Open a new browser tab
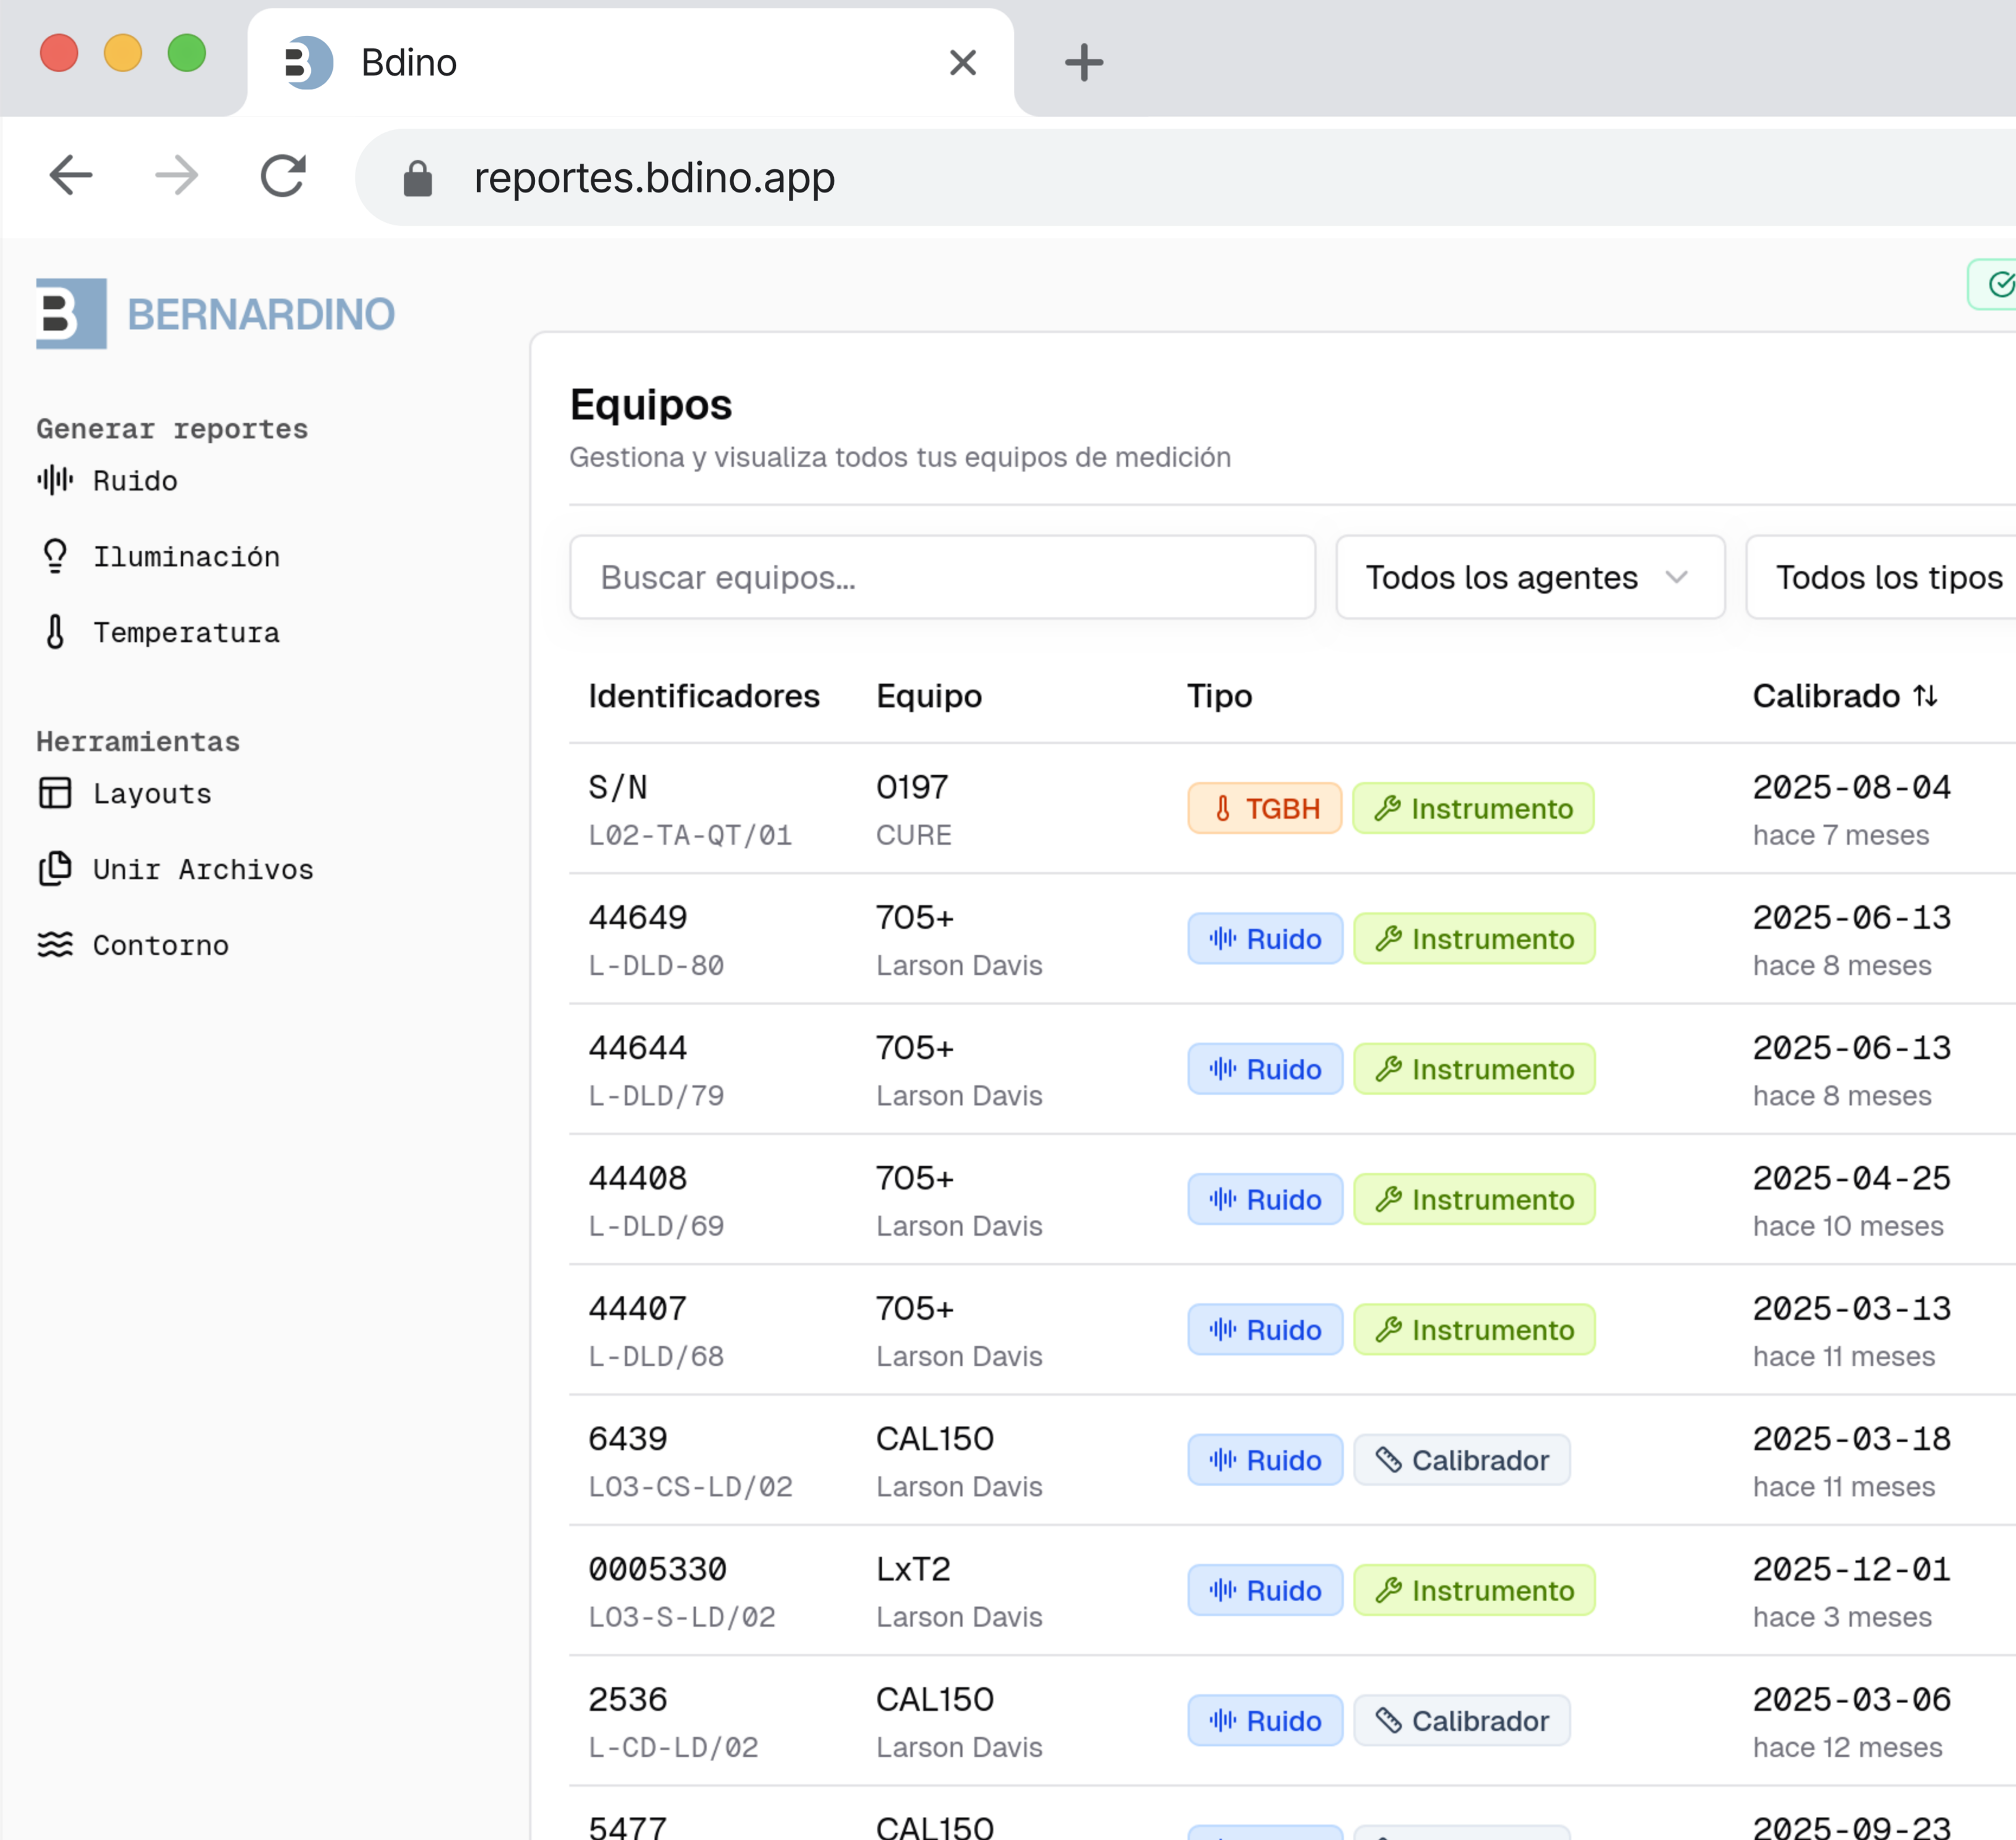 1083,63
